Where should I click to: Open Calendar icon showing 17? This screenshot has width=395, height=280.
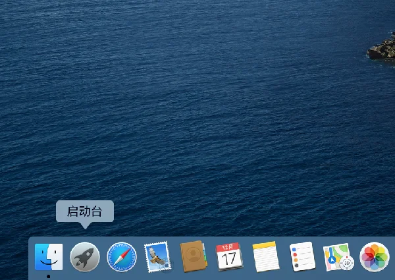[x=229, y=256]
